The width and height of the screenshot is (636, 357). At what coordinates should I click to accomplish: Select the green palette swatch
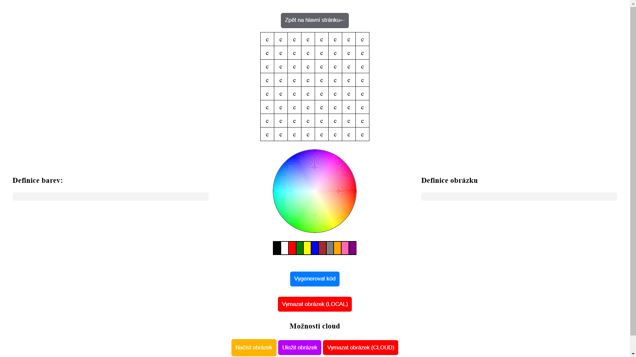[x=300, y=248]
